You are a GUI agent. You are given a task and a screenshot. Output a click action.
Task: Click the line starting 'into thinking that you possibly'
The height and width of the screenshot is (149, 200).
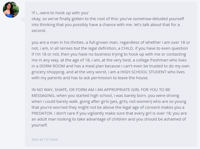[106, 25]
